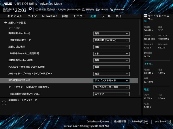Click the info icon beside the help description
Image resolution: width=173 pixels, height=129 pixels.
(4, 103)
